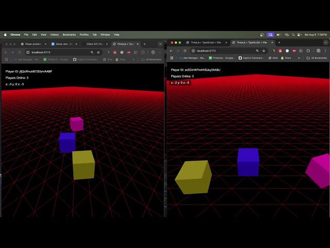Close the Game Jam tab
Viewport: 330px width, 248px height.
pos(76,44)
